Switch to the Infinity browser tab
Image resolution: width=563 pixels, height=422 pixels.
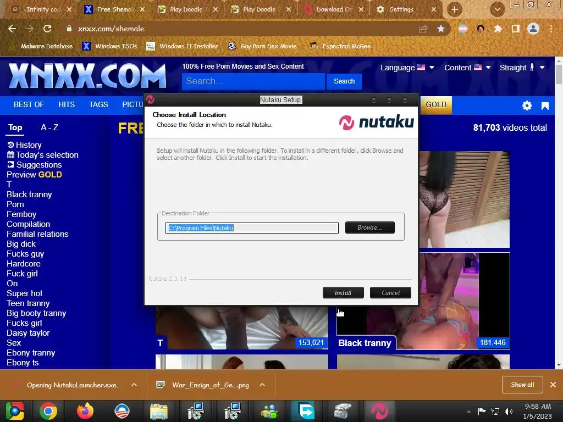[x=41, y=9]
